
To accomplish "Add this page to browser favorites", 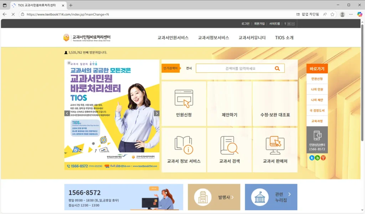I will click(x=332, y=14).
